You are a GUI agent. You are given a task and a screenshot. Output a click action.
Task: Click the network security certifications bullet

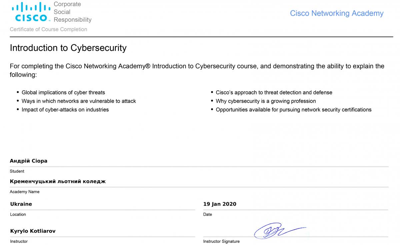(x=293, y=109)
